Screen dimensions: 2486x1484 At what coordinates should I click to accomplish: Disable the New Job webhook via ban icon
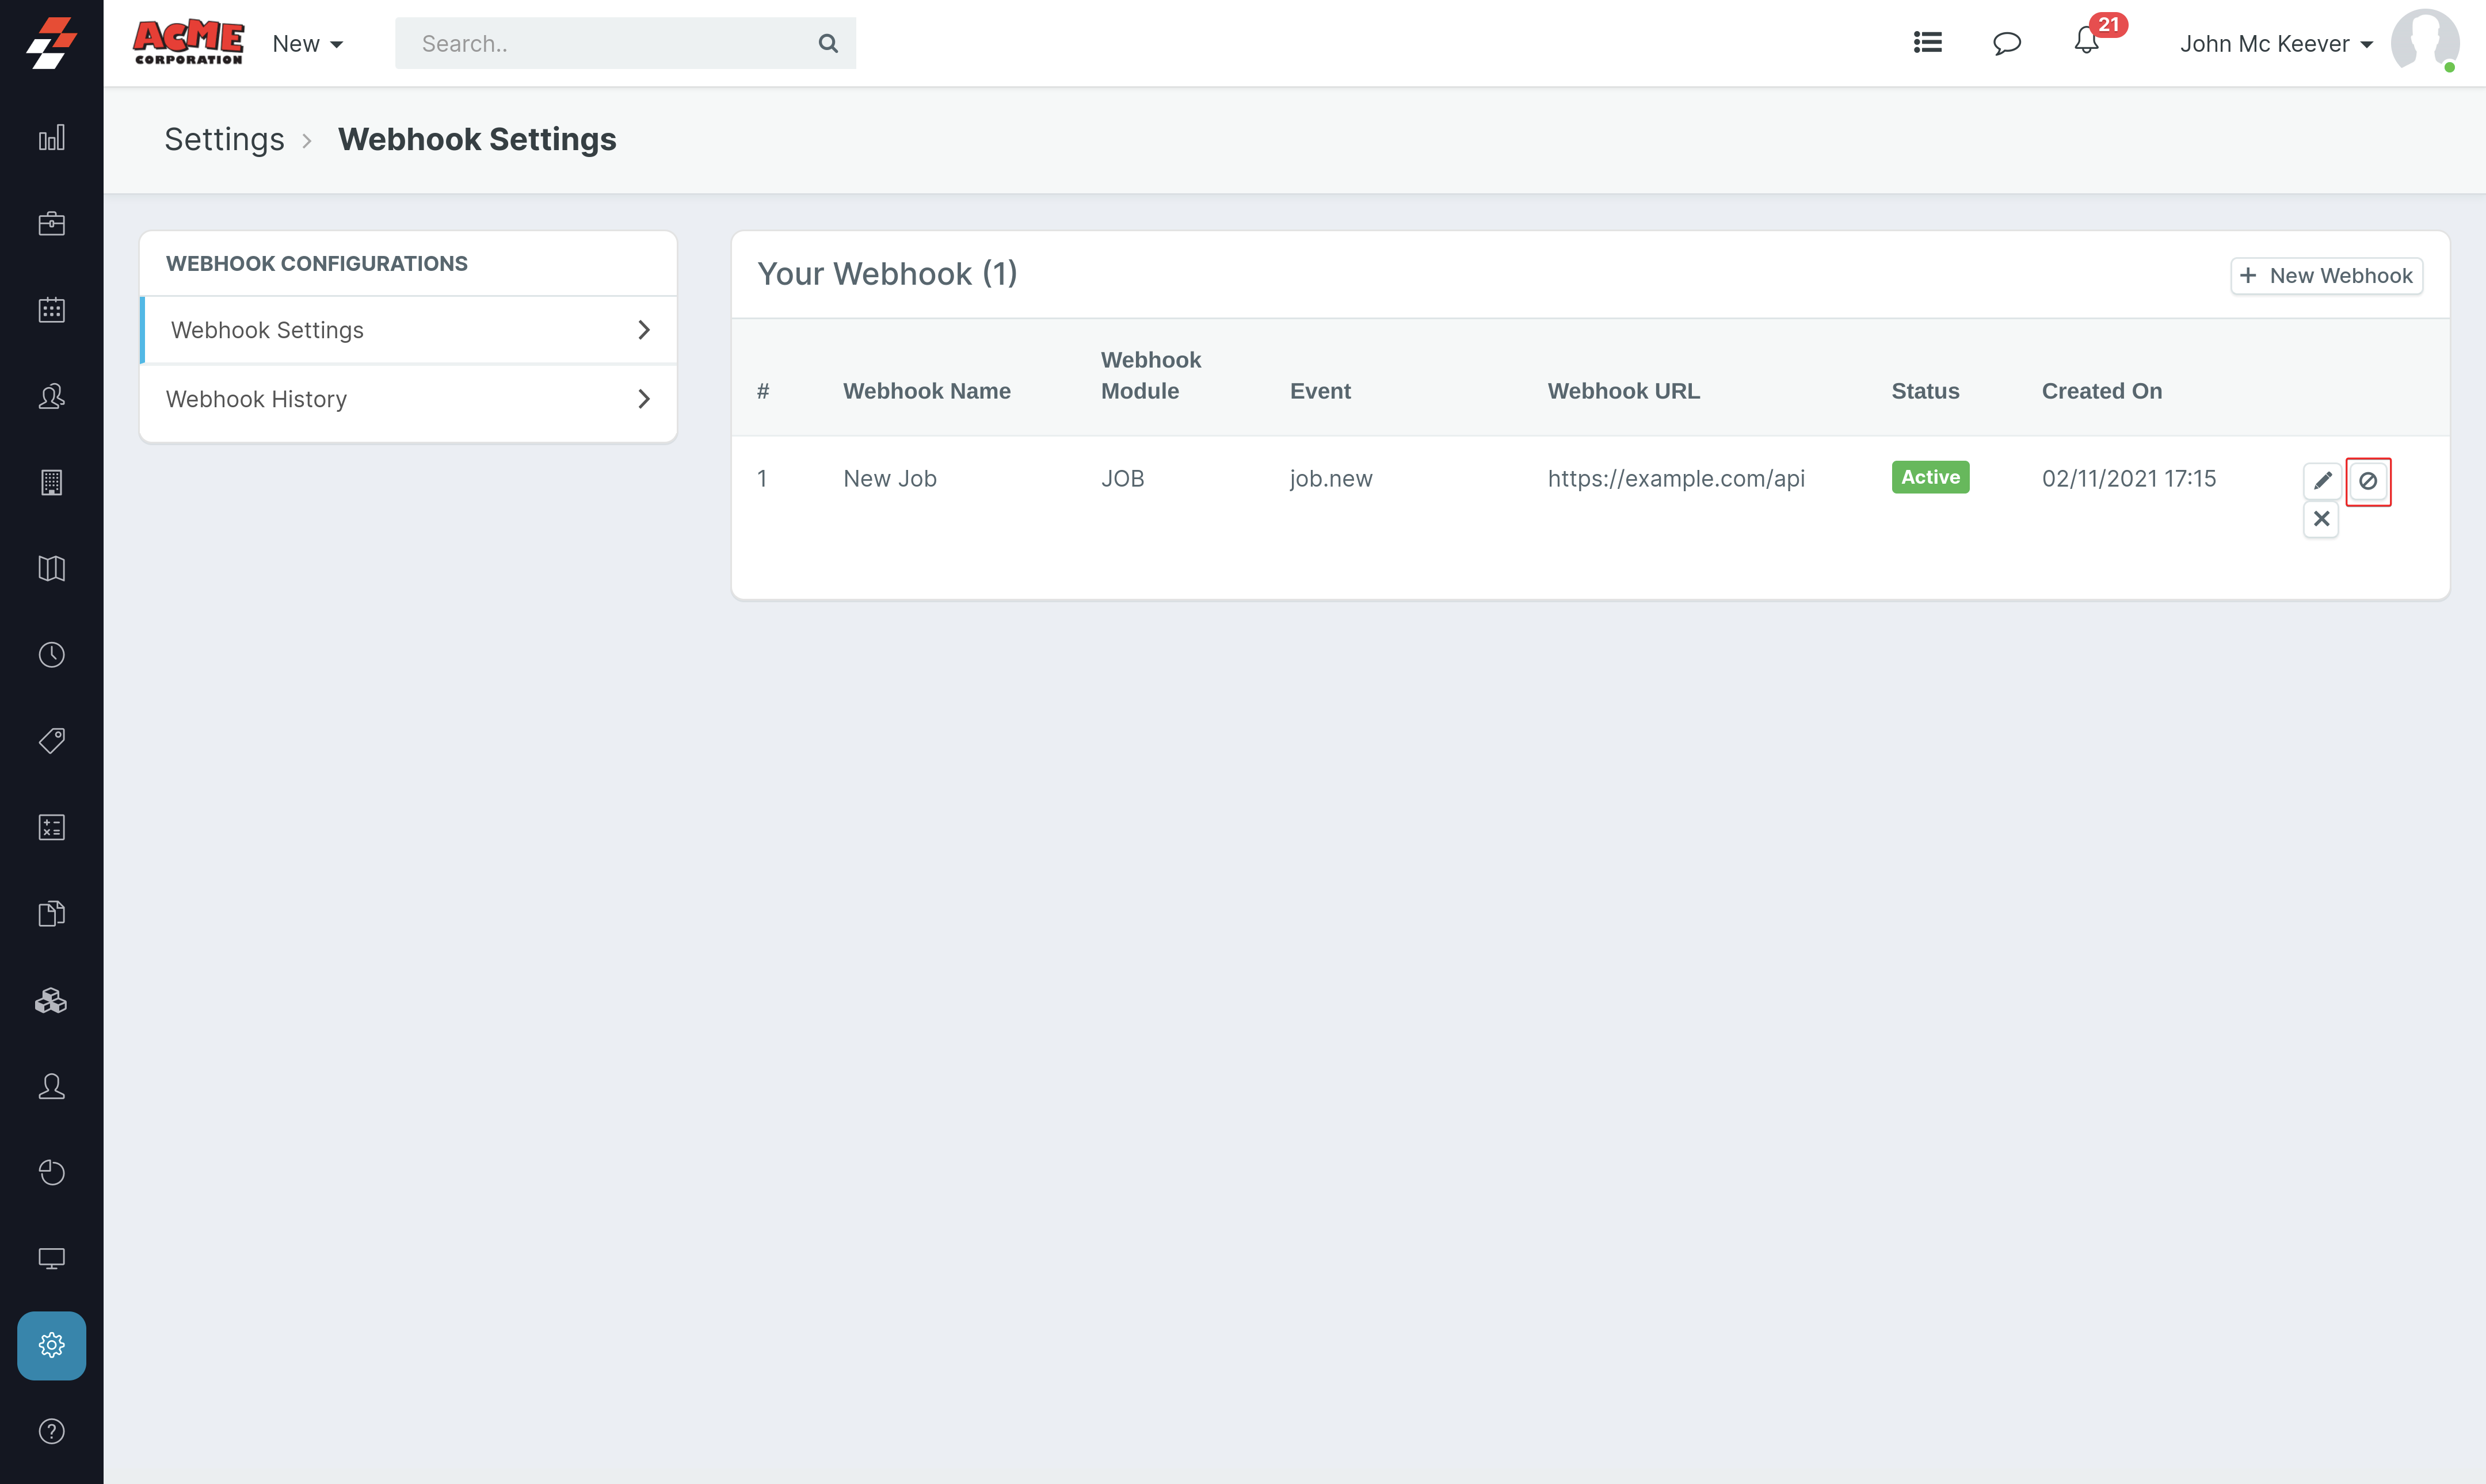[2367, 481]
